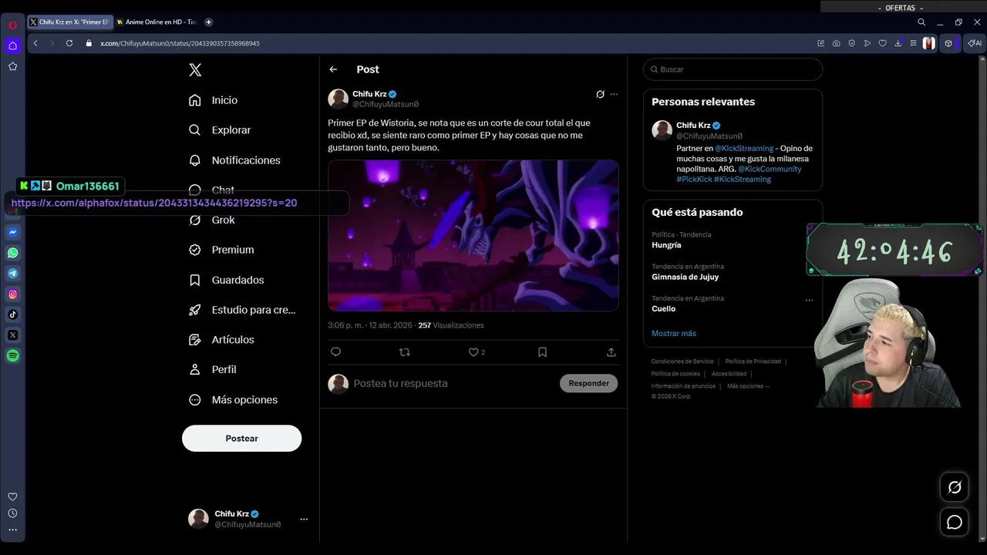Open Instagram in Opera sidebar
987x555 pixels.
pyautogui.click(x=12, y=294)
